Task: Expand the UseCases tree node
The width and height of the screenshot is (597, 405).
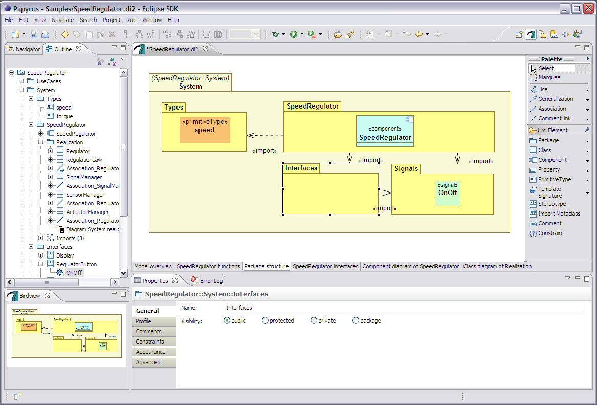Action: 21,81
